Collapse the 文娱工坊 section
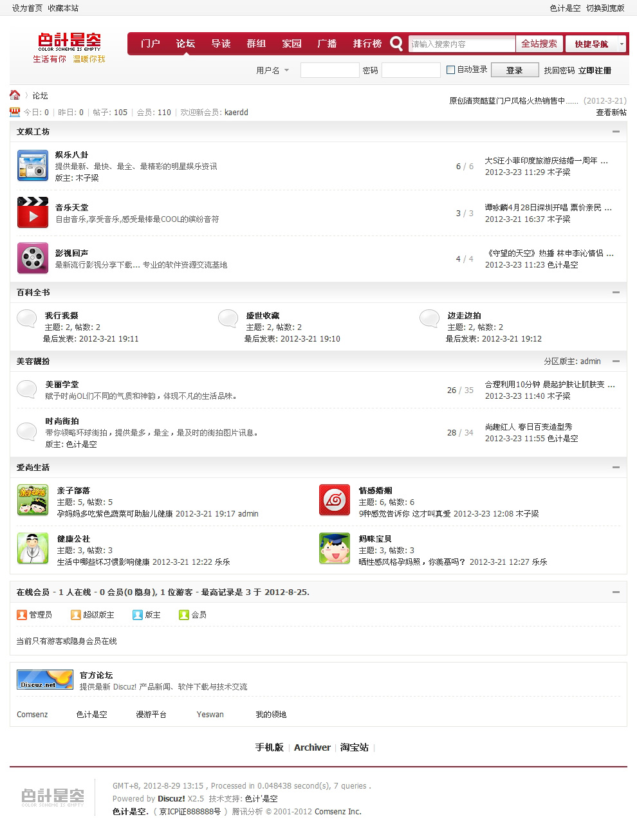The width and height of the screenshot is (637, 824). (616, 131)
